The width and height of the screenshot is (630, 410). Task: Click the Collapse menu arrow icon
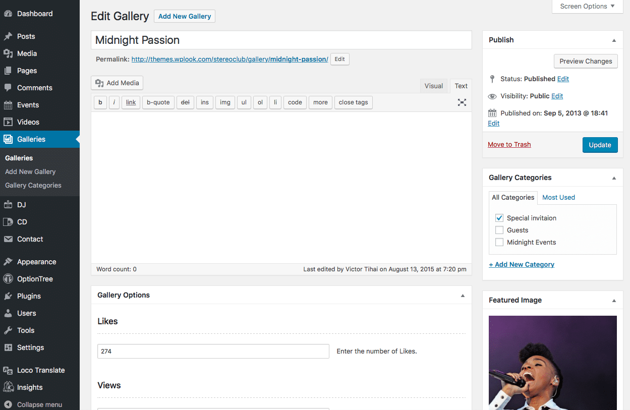click(x=8, y=404)
